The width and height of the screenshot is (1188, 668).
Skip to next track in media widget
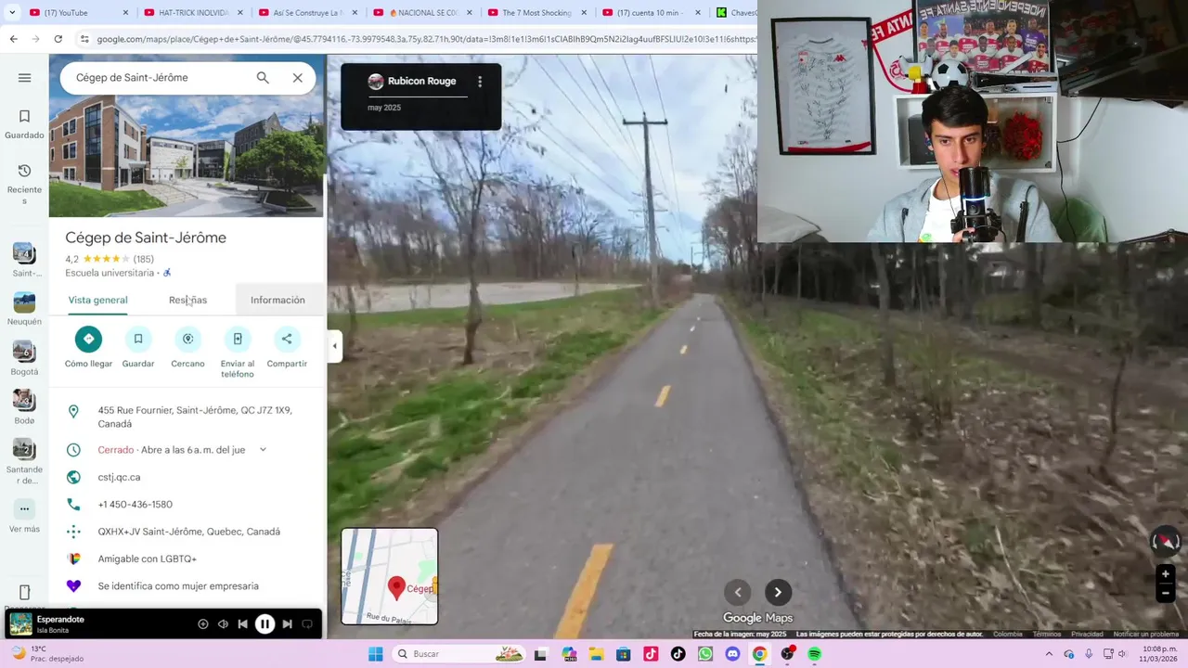coord(288,624)
